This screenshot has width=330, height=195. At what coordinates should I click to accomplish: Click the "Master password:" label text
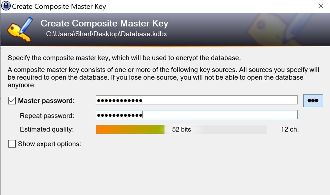[46, 101]
